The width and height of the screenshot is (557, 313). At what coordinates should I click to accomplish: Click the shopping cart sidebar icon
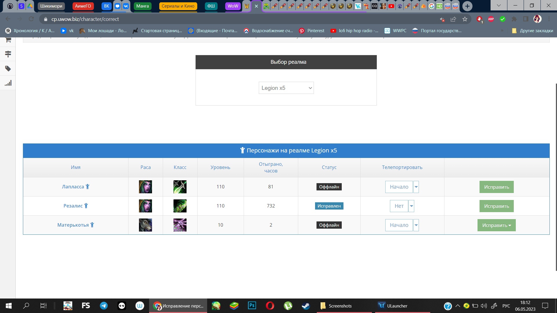tap(8, 40)
